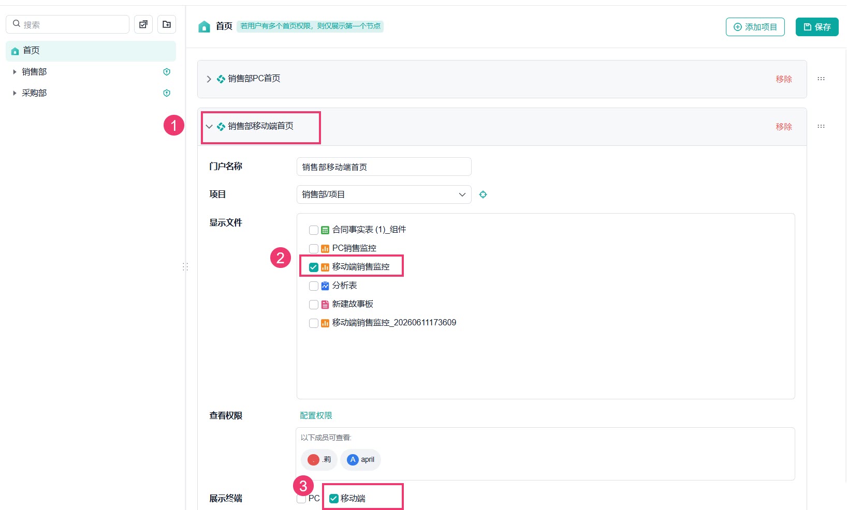
Task: Select 首页 in the left sidebar
Action: [91, 51]
